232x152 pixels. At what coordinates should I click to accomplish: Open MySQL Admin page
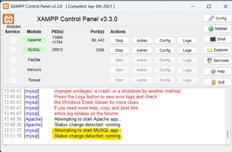coord(142,50)
